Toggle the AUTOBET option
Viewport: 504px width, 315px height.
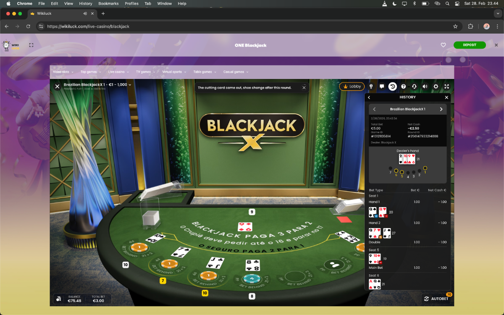coord(437,299)
